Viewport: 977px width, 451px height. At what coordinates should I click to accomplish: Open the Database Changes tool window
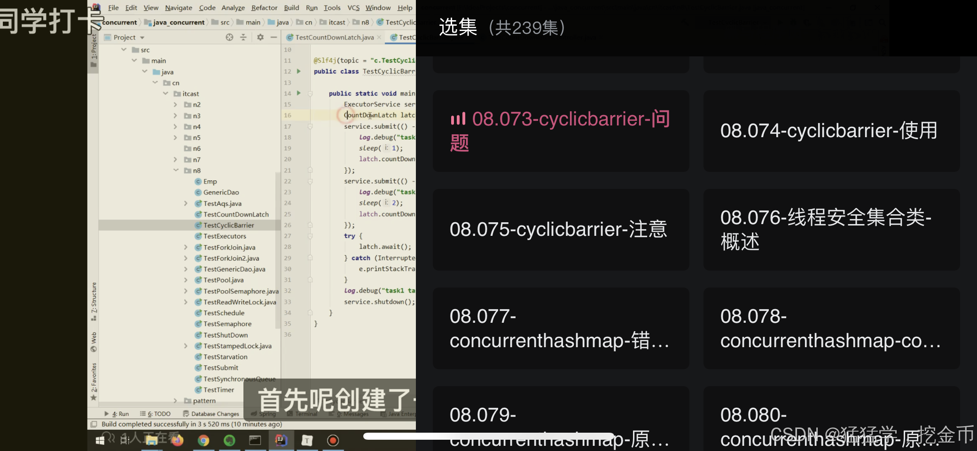point(215,414)
